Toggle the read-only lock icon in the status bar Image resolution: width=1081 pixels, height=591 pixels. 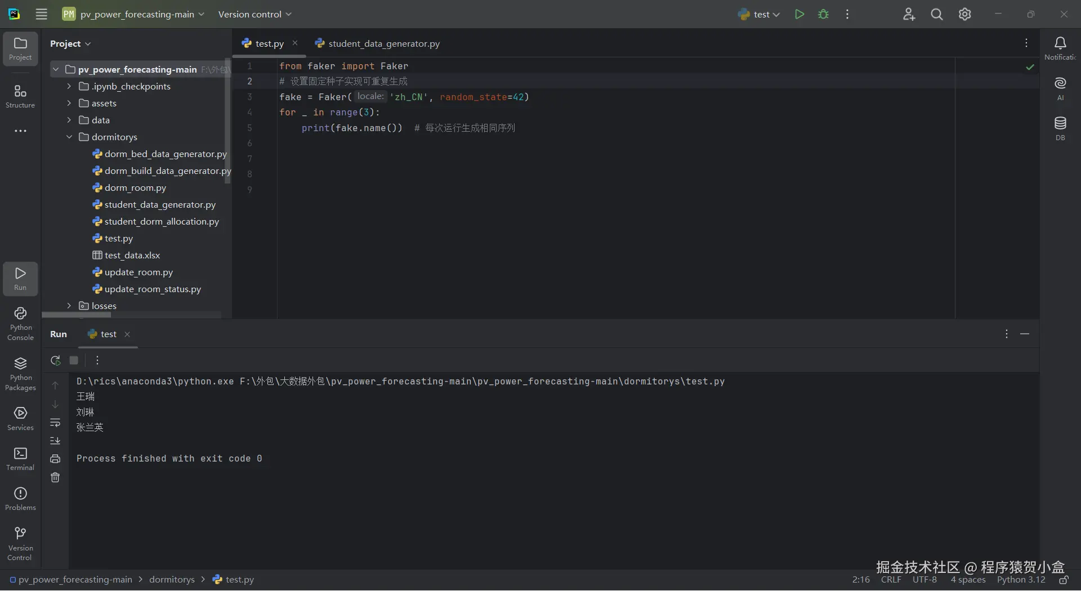tap(1064, 580)
